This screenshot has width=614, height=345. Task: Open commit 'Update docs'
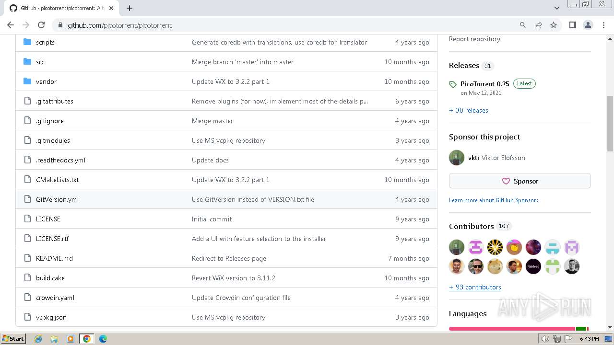210,160
